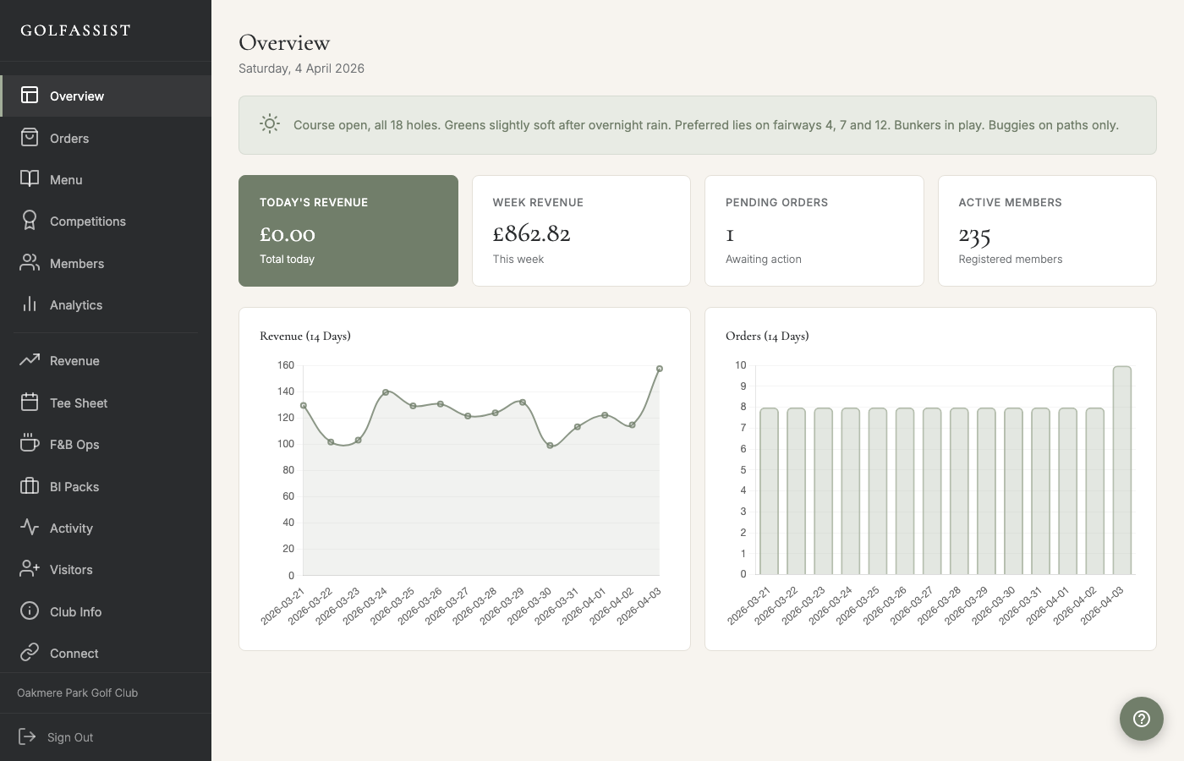
Task: Select the Overview navigation item
Action: [x=78, y=96]
